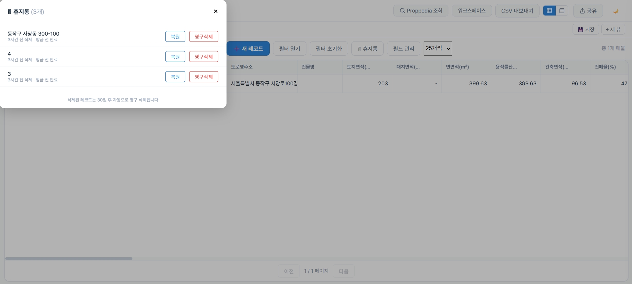The image size is (632, 284).
Task: Open filters with 필터 열기
Action: (x=290, y=48)
